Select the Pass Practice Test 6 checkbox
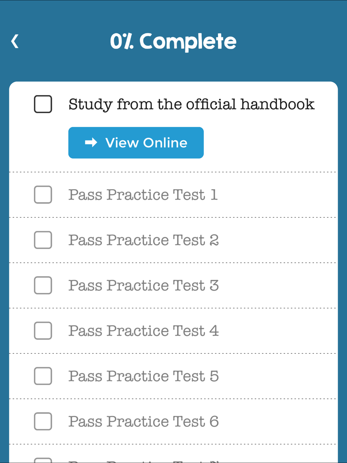347x463 pixels. (43, 421)
